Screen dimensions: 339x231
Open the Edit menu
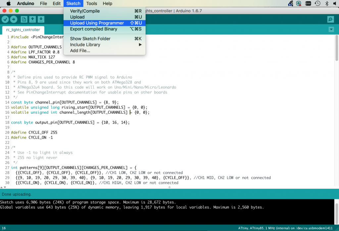57,3
